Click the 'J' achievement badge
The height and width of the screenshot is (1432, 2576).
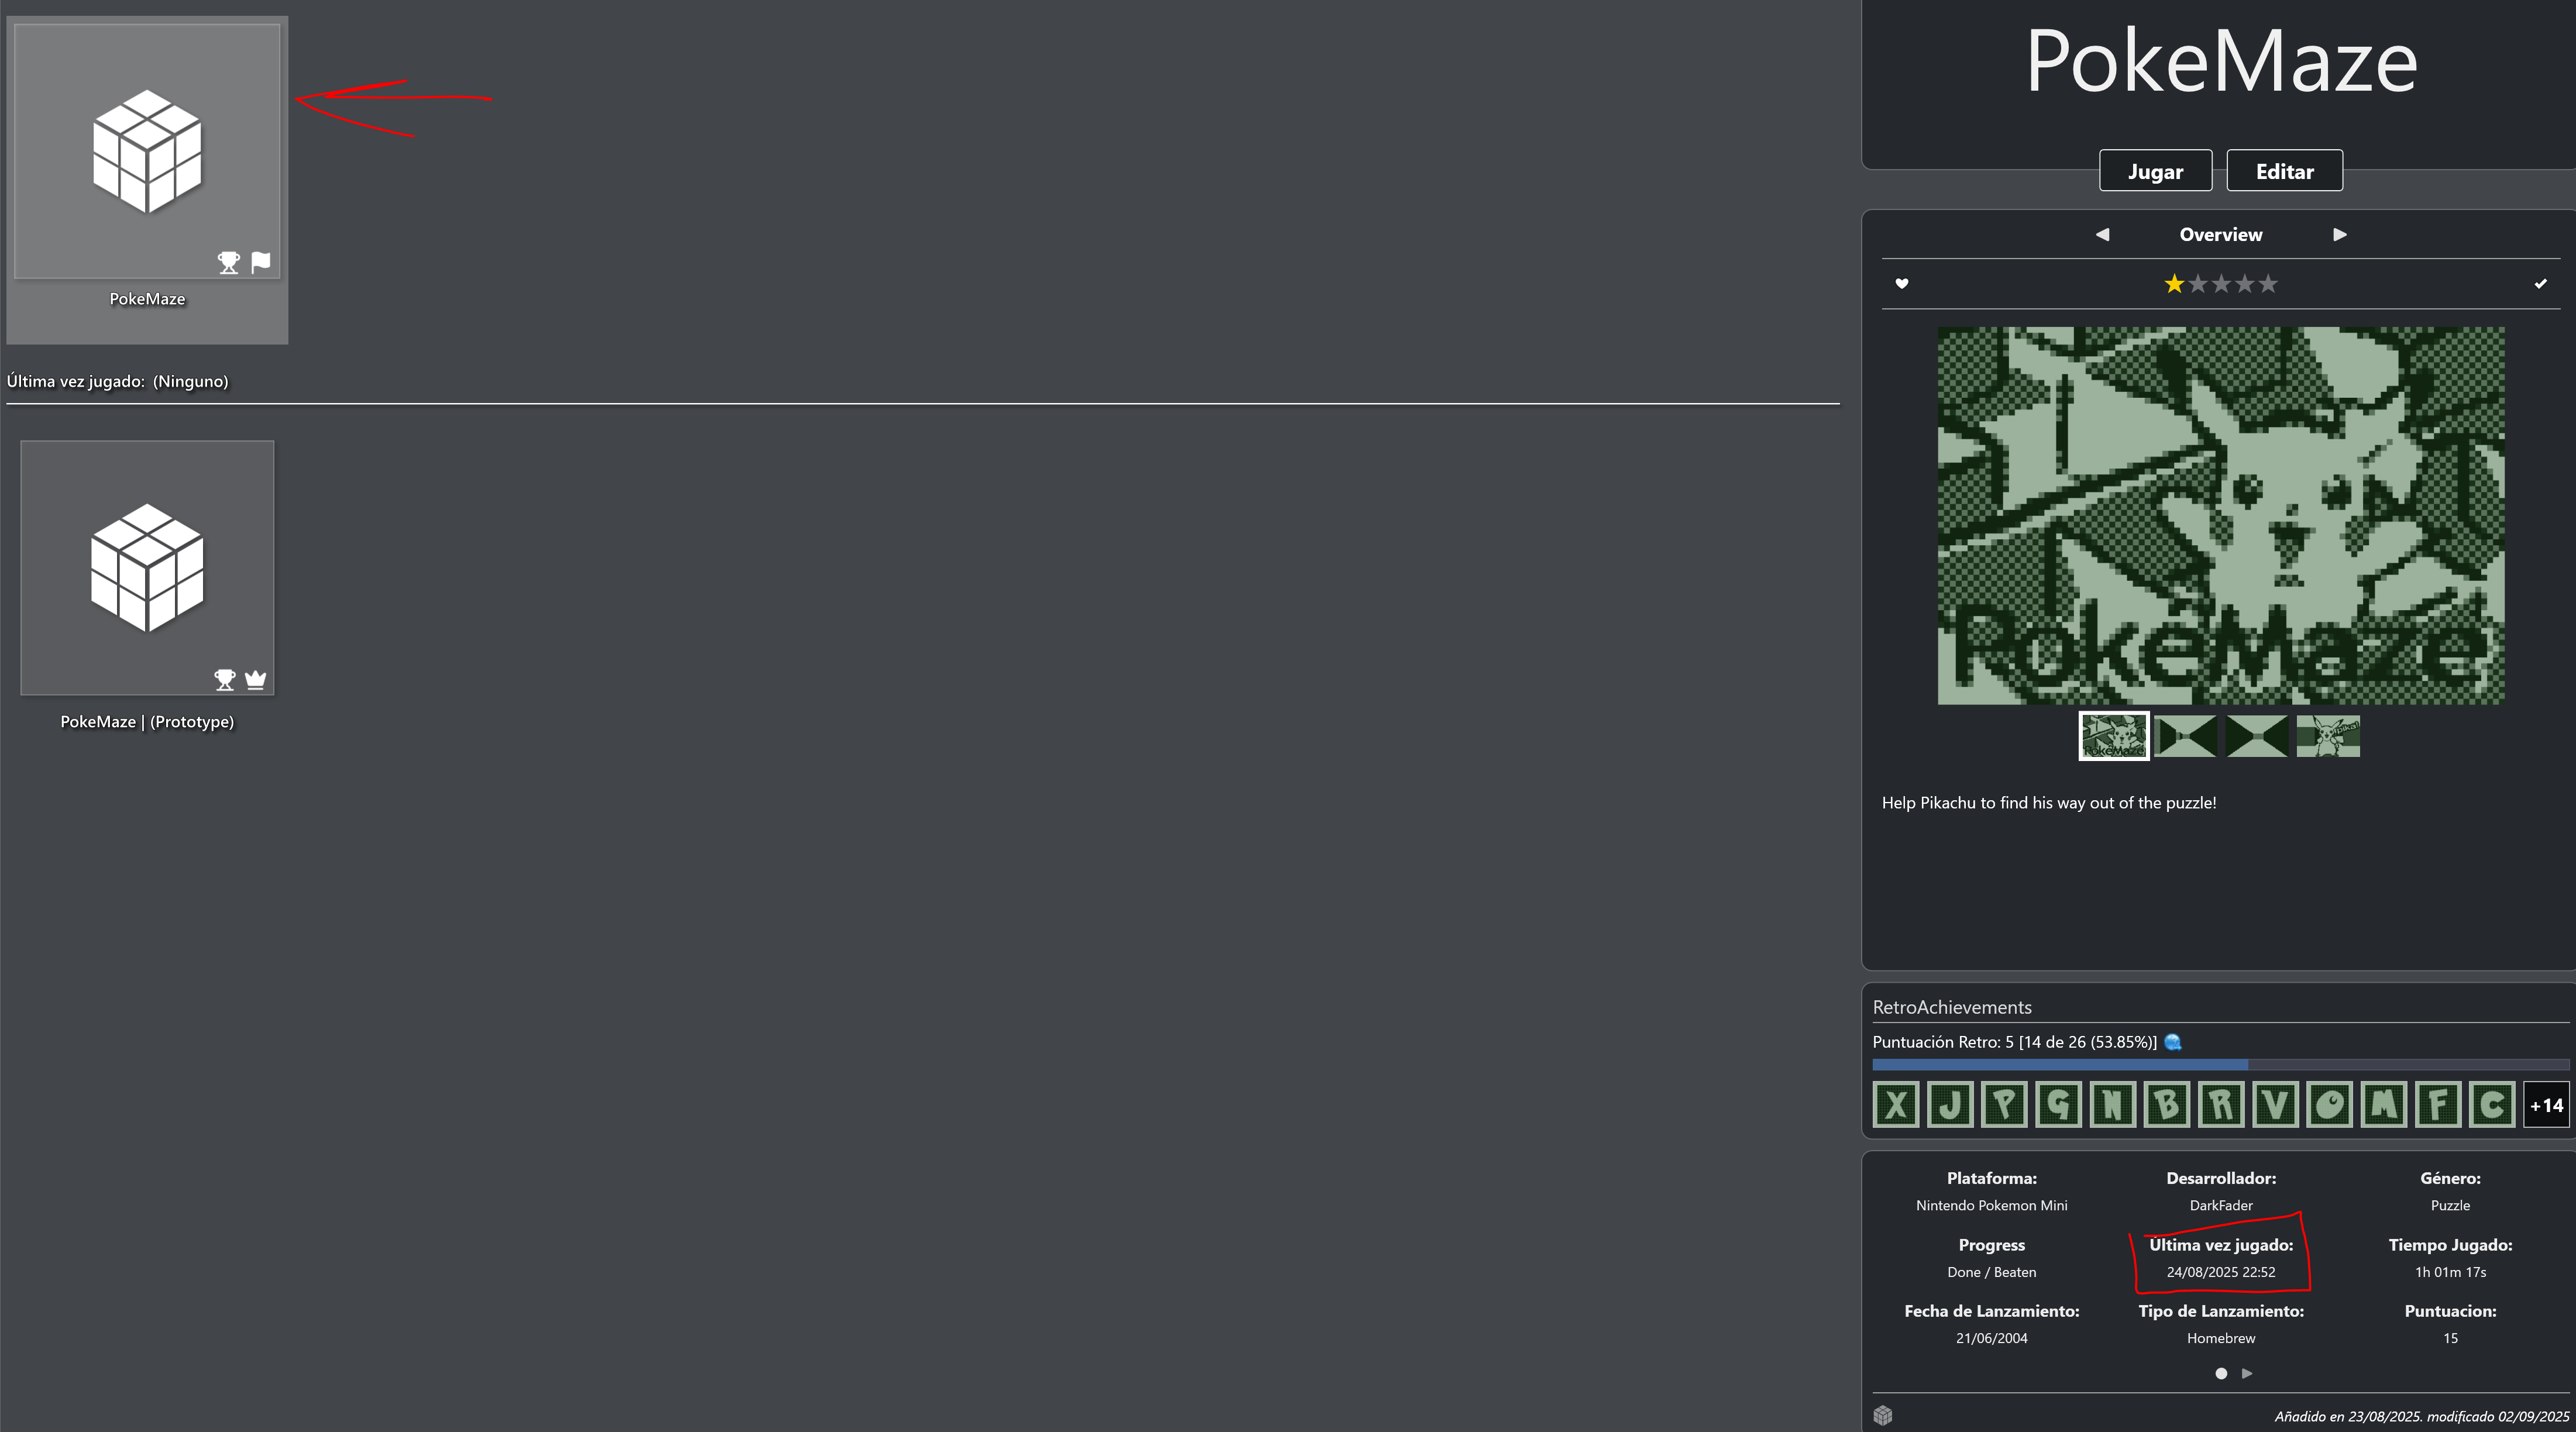[x=1950, y=1105]
